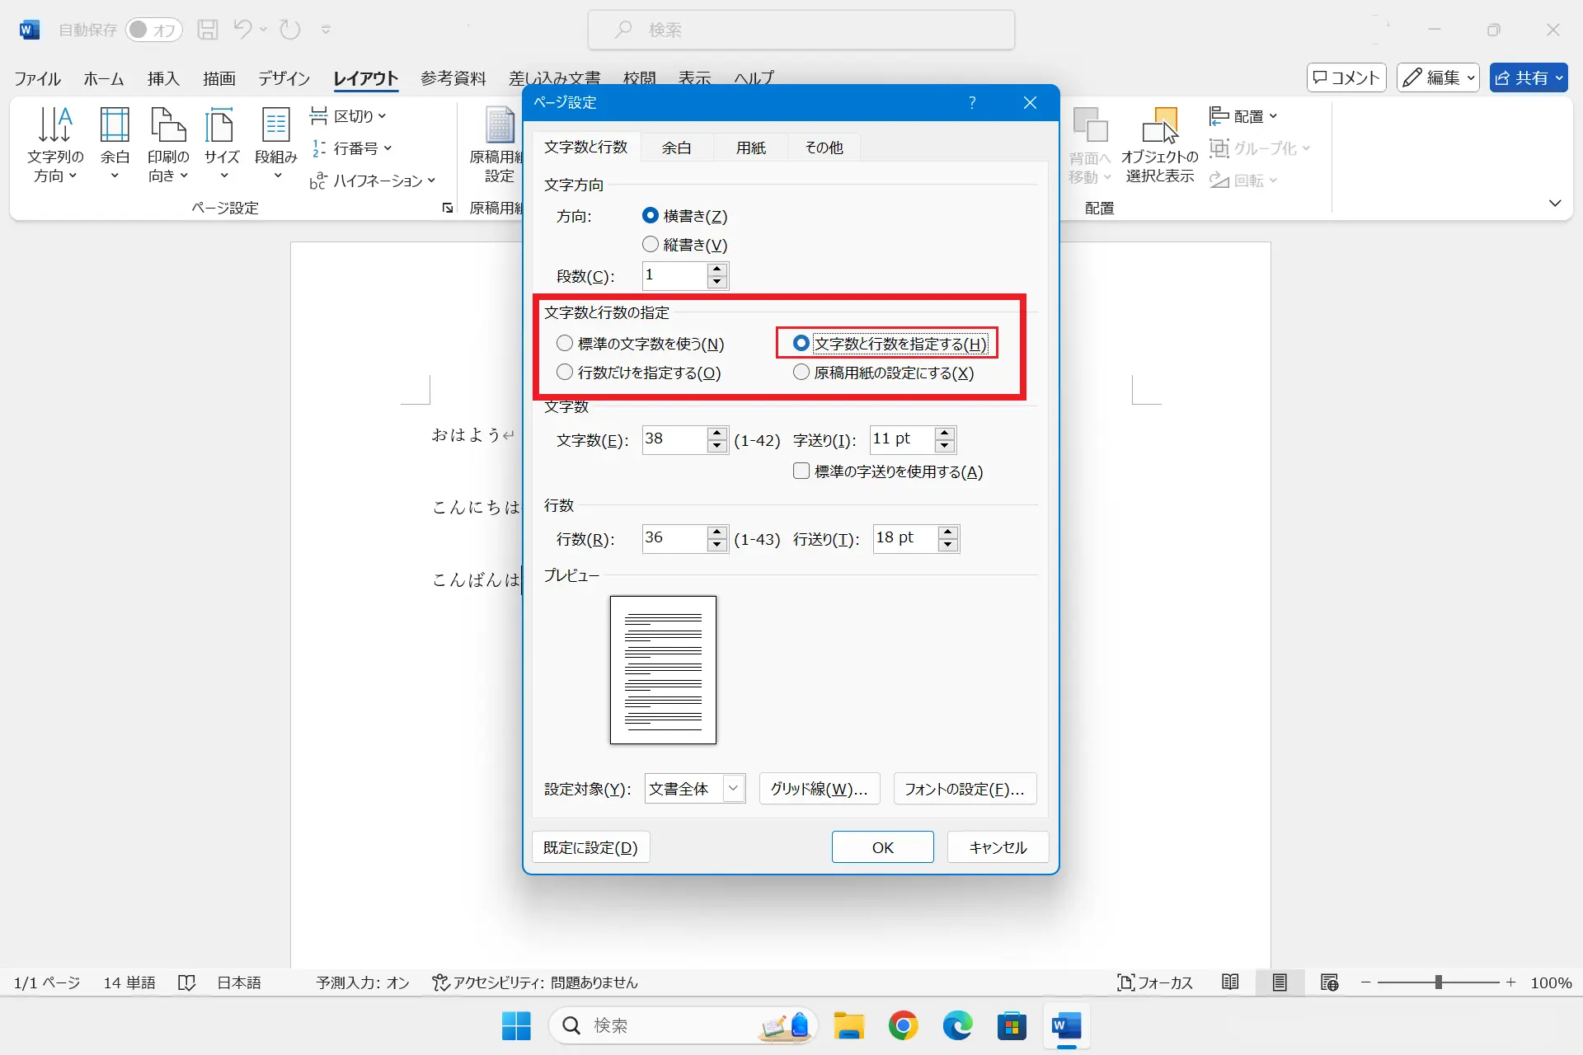This screenshot has width=1583, height=1055.
Task: Open the ファイル menu tab
Action: pyautogui.click(x=37, y=78)
